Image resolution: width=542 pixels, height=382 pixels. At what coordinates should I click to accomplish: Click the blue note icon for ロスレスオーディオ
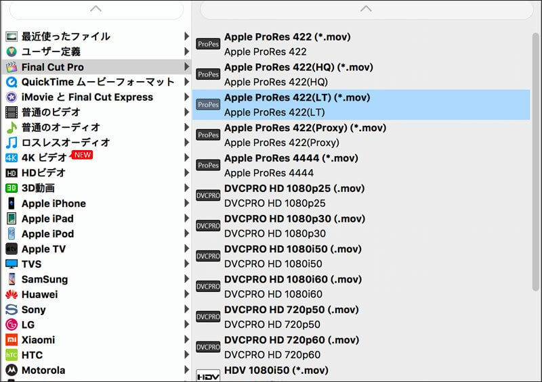(x=12, y=143)
